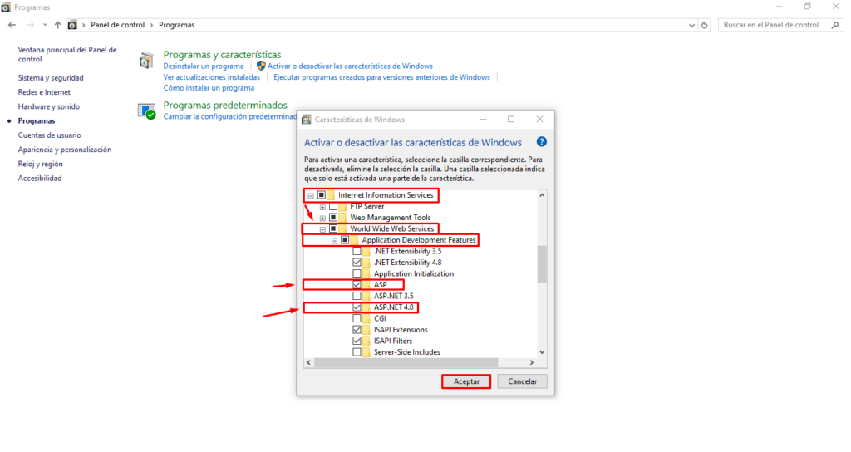Check ASP.NET 3.5 checkbox

tap(357, 296)
